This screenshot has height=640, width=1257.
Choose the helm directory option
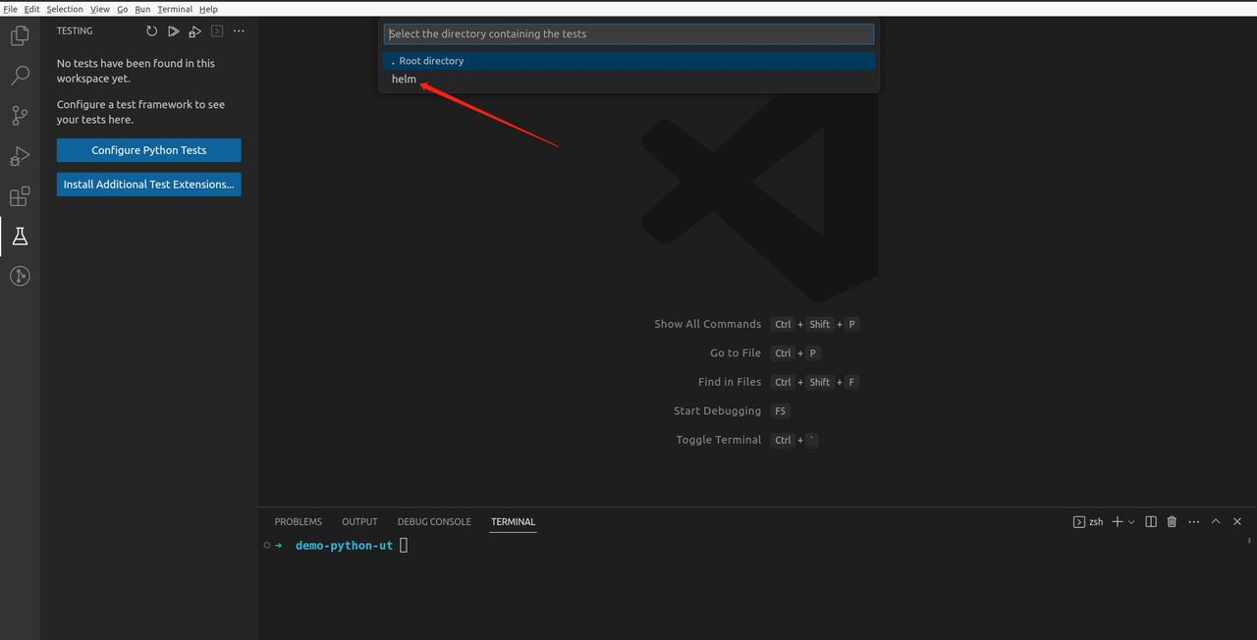point(628,79)
